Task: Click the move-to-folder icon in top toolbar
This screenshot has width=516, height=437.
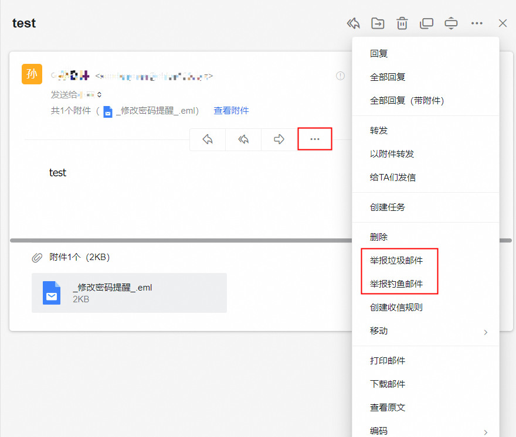Action: click(x=378, y=23)
